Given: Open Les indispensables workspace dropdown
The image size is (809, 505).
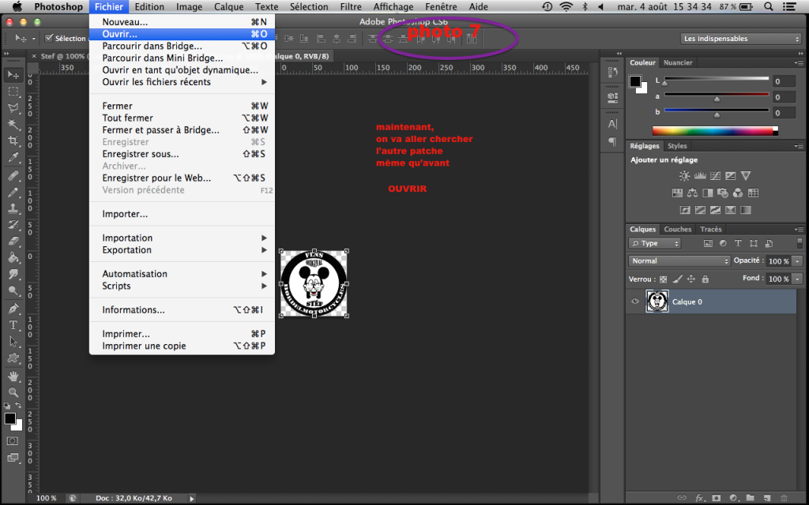Looking at the screenshot, I should pyautogui.click(x=741, y=39).
